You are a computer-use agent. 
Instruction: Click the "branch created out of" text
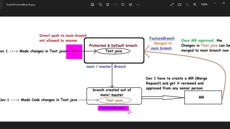(x=112, y=90)
